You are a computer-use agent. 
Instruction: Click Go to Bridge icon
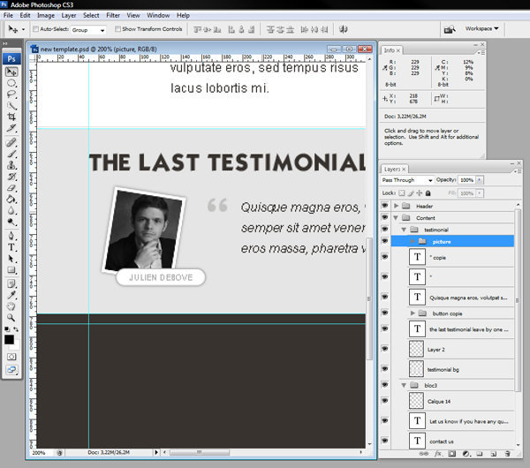[x=450, y=29]
